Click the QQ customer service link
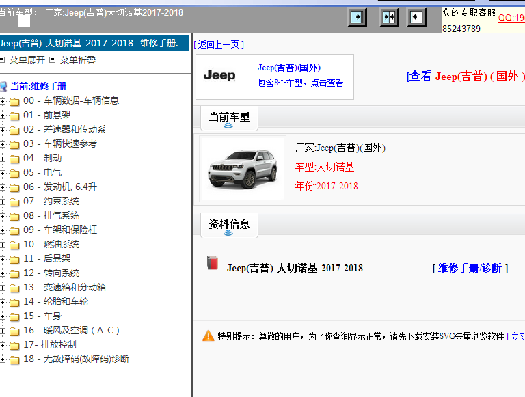Screen dimensions: 525x397 [511, 18]
